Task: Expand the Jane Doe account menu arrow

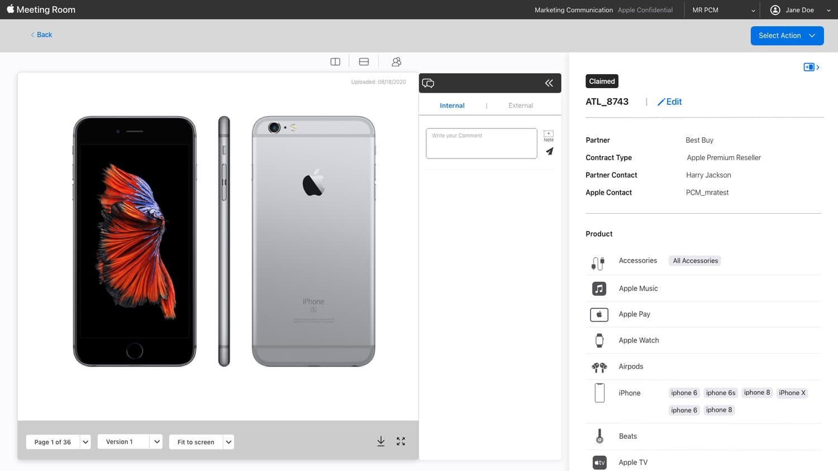Action: [x=829, y=10]
